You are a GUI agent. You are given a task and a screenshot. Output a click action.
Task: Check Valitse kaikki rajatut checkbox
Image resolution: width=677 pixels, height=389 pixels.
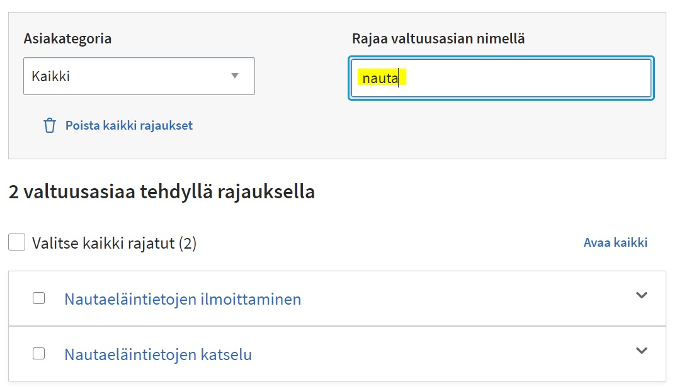[16, 242]
